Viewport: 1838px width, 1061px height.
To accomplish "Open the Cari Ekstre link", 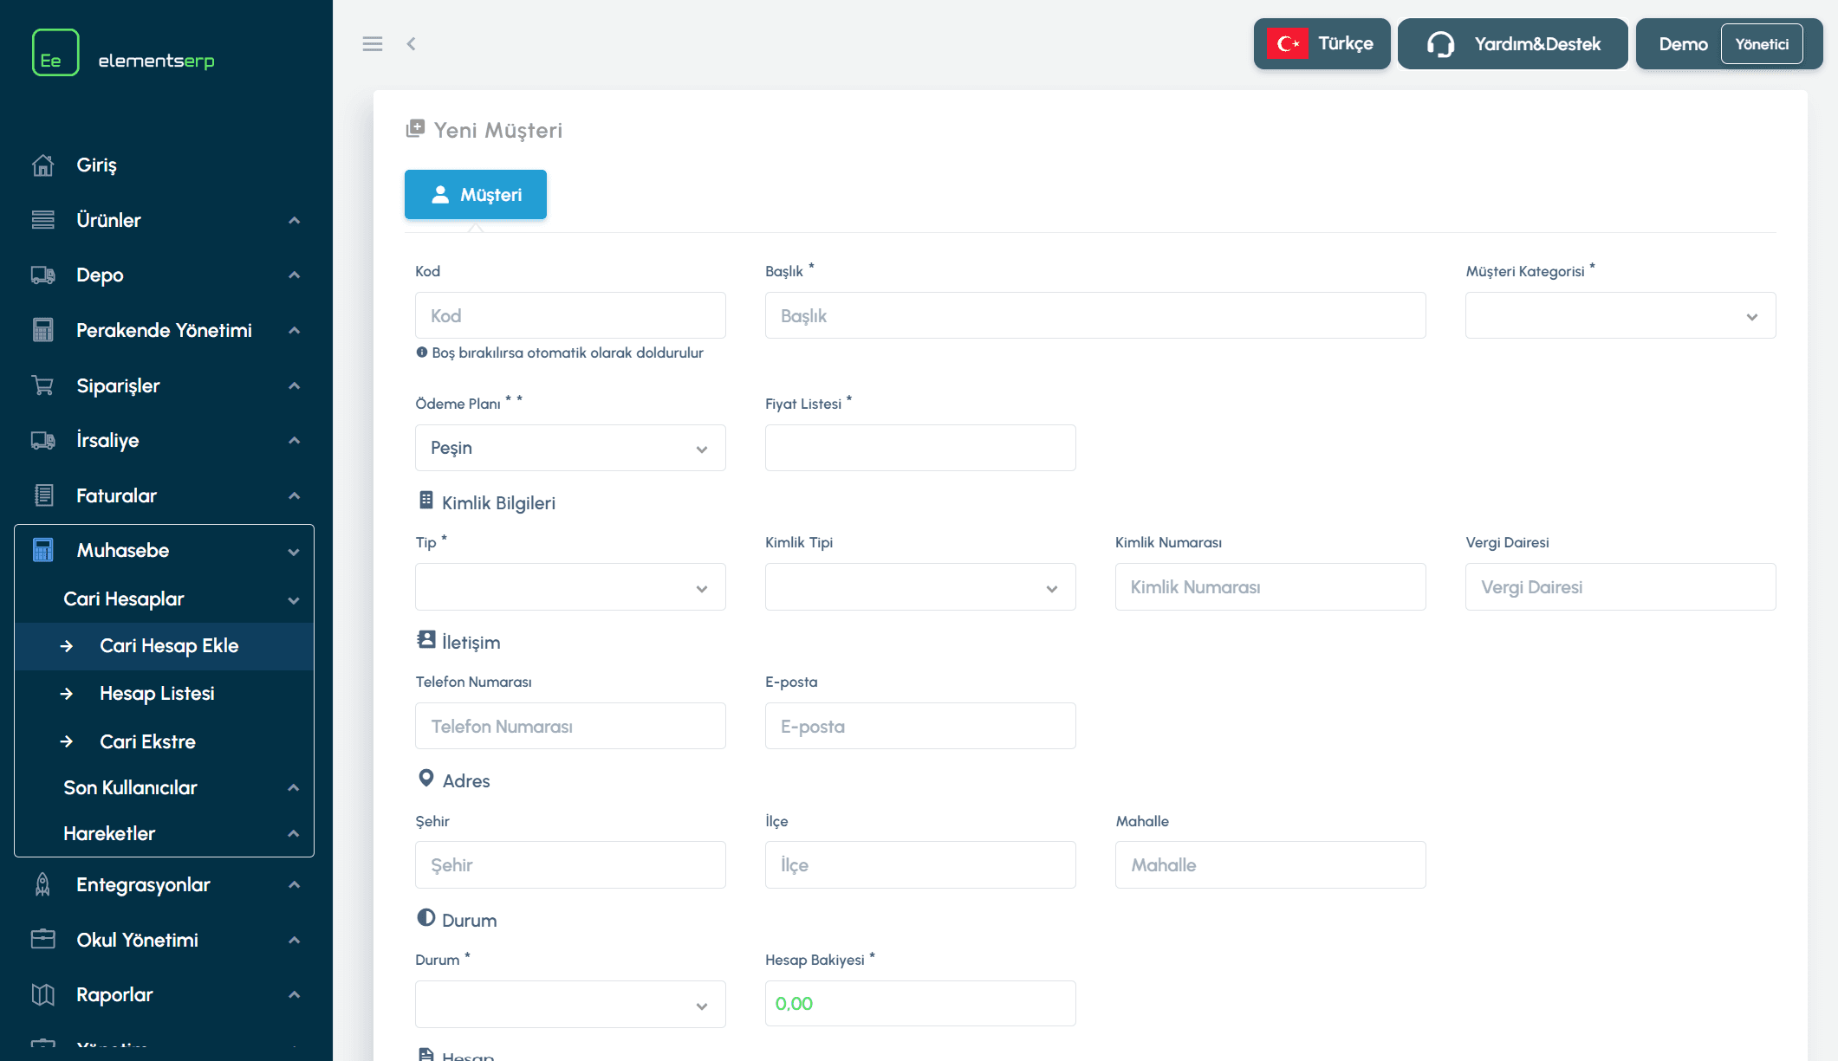I will 147,741.
